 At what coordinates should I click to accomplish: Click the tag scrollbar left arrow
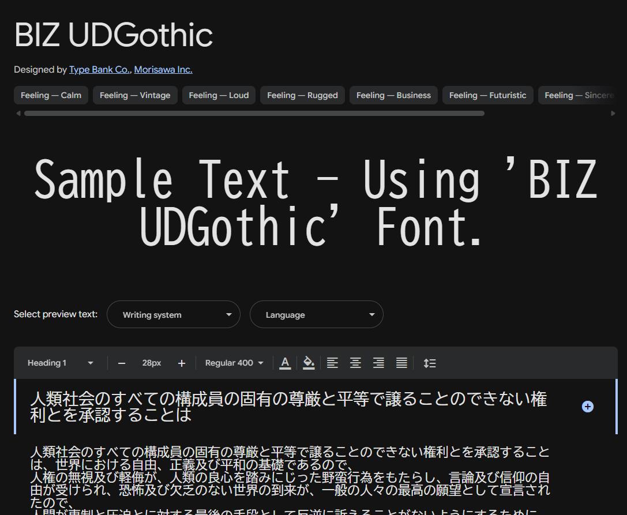click(x=18, y=113)
